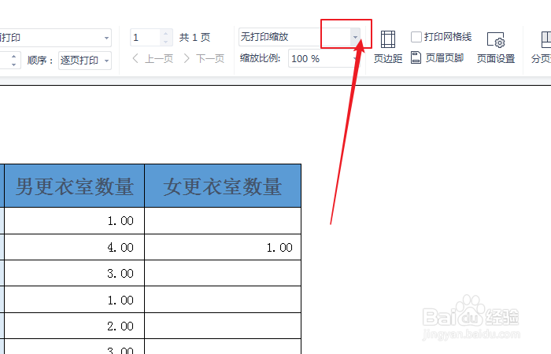The image size is (551, 354).
Task: Select header cell 女更衣室数量
Action: [223, 186]
